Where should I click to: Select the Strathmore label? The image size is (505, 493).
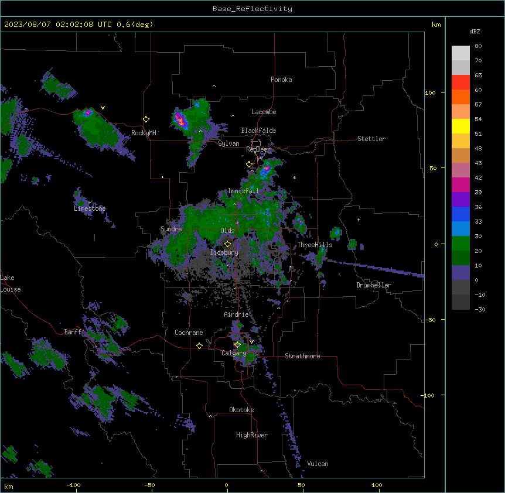coord(302,356)
